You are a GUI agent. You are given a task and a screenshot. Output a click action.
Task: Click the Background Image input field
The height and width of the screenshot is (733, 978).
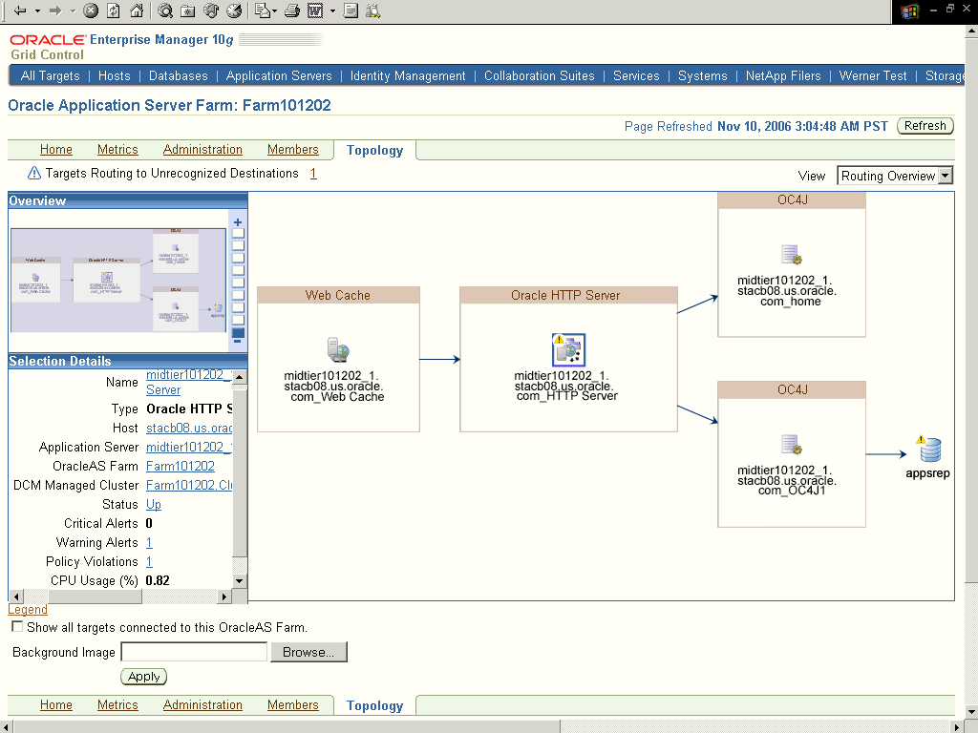(x=194, y=651)
